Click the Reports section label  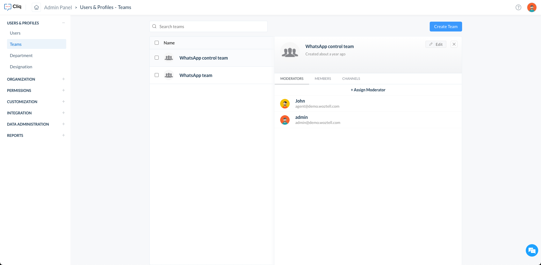coord(15,135)
